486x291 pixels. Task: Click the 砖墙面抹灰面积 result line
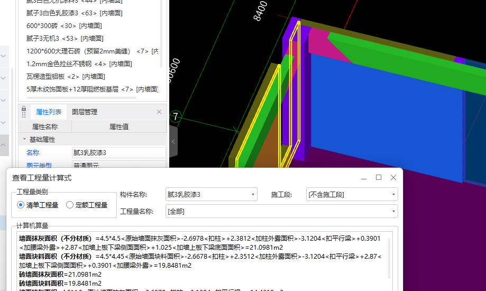pyautogui.click(x=60, y=275)
